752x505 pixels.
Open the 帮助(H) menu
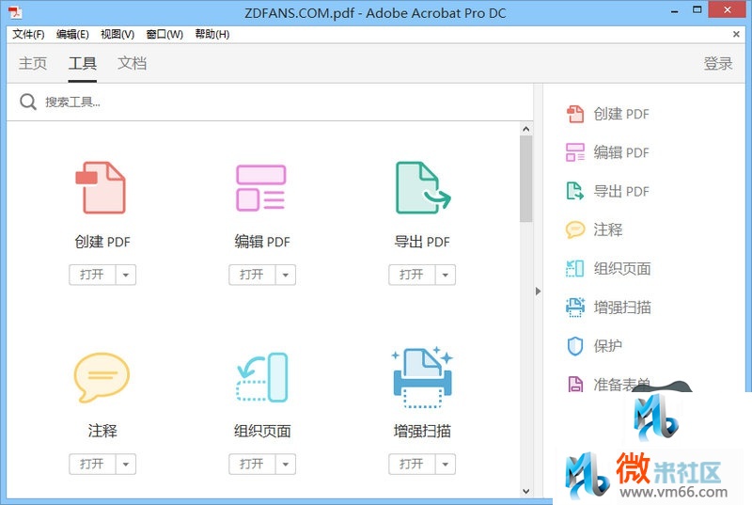212,34
